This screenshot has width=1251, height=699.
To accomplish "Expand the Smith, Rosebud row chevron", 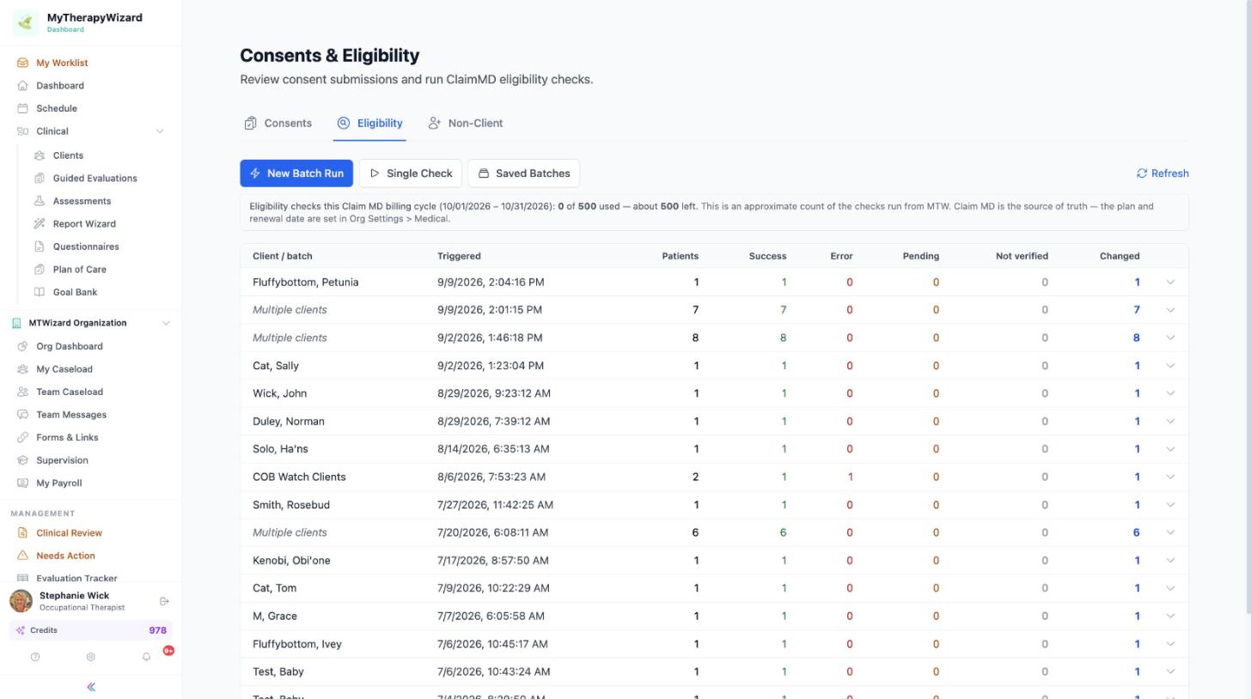I will pyautogui.click(x=1170, y=505).
